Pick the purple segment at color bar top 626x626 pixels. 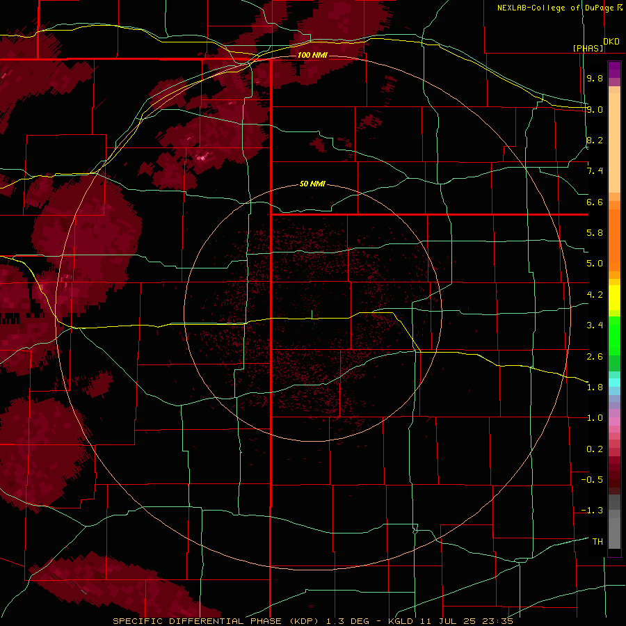coord(614,70)
